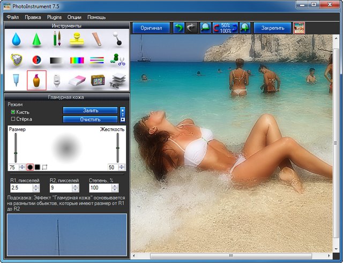Pick the pencil and brush tool
343x263 pixels.
pyautogui.click(x=57, y=39)
